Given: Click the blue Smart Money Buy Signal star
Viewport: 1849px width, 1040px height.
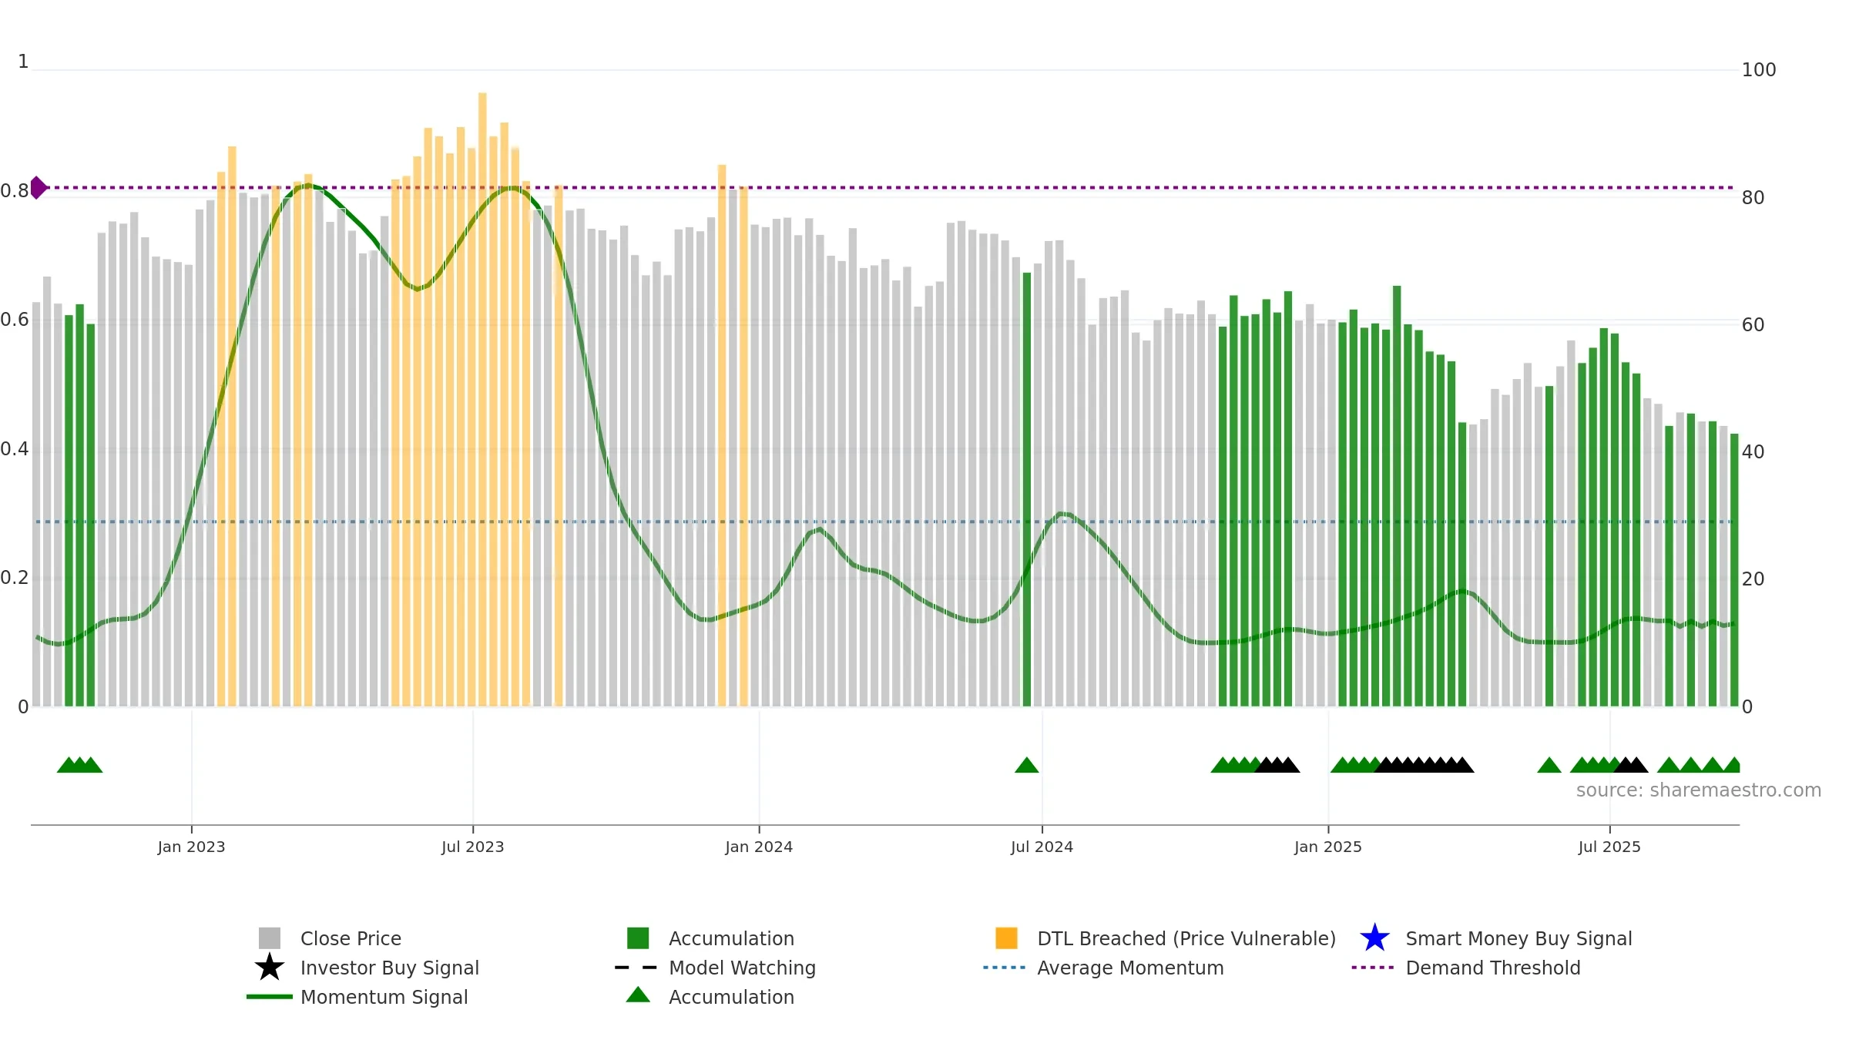Looking at the screenshot, I should coord(1374,938).
